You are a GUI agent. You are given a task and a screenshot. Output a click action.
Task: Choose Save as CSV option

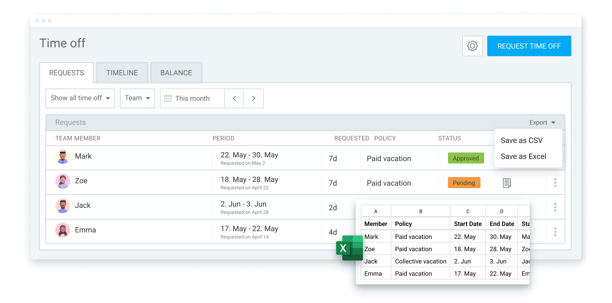[x=521, y=140]
